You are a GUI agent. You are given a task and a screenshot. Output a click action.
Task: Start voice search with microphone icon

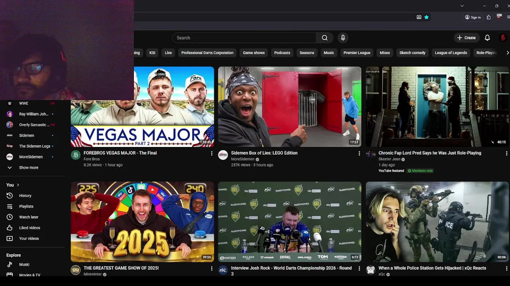[343, 38]
